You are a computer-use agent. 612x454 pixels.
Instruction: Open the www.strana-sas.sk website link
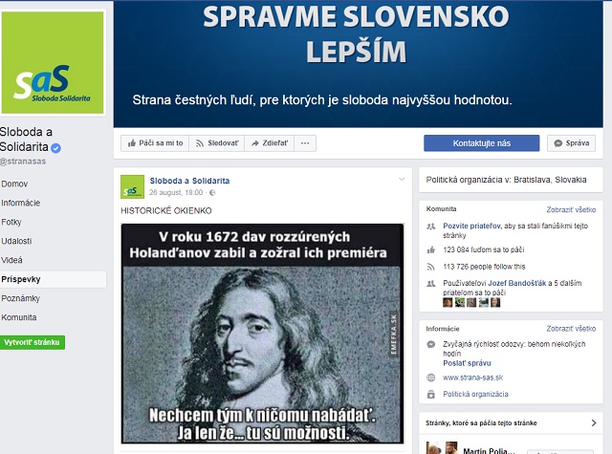click(x=472, y=378)
